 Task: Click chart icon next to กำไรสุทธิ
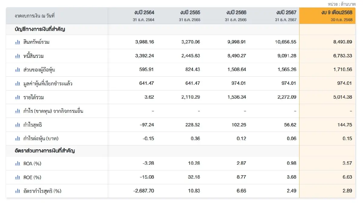tap(18, 125)
